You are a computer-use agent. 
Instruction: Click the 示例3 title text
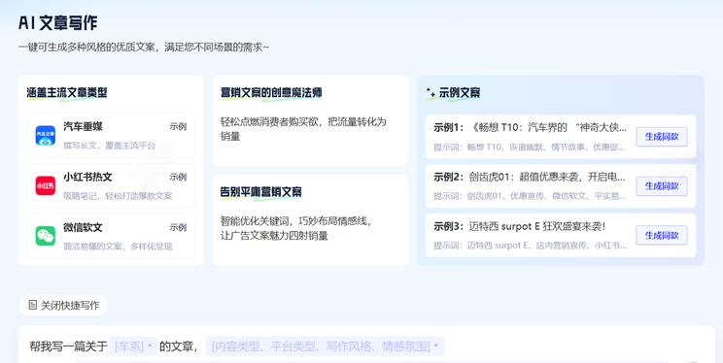pyautogui.click(x=519, y=226)
